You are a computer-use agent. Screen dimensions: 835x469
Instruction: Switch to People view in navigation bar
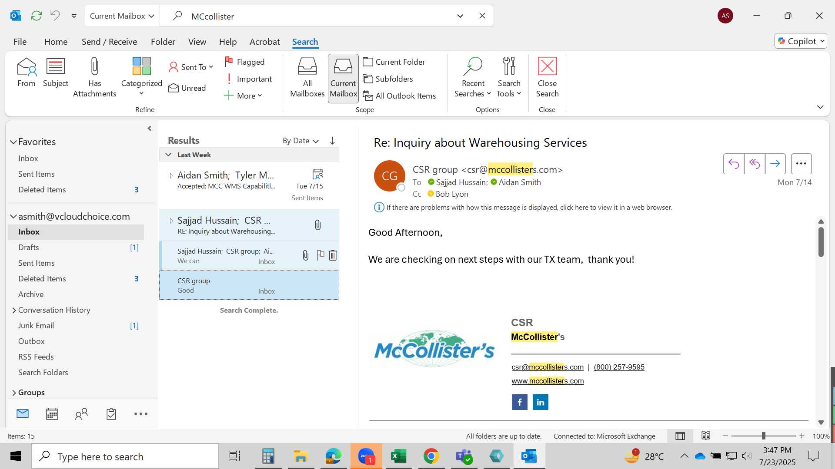pyautogui.click(x=81, y=414)
